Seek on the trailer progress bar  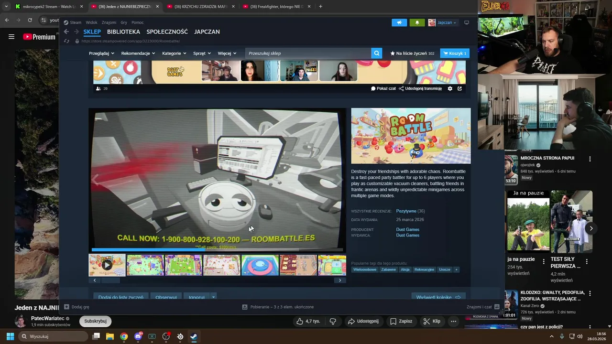(x=217, y=249)
